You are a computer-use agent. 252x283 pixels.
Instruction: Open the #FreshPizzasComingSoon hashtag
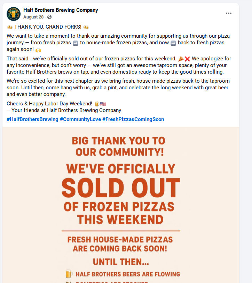pos(133,119)
